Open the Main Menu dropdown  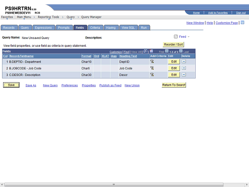coord(24,17)
